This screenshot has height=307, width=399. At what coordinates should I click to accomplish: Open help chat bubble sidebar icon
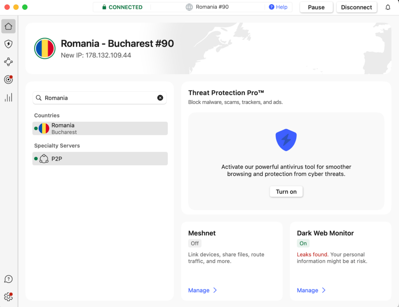pos(9,279)
